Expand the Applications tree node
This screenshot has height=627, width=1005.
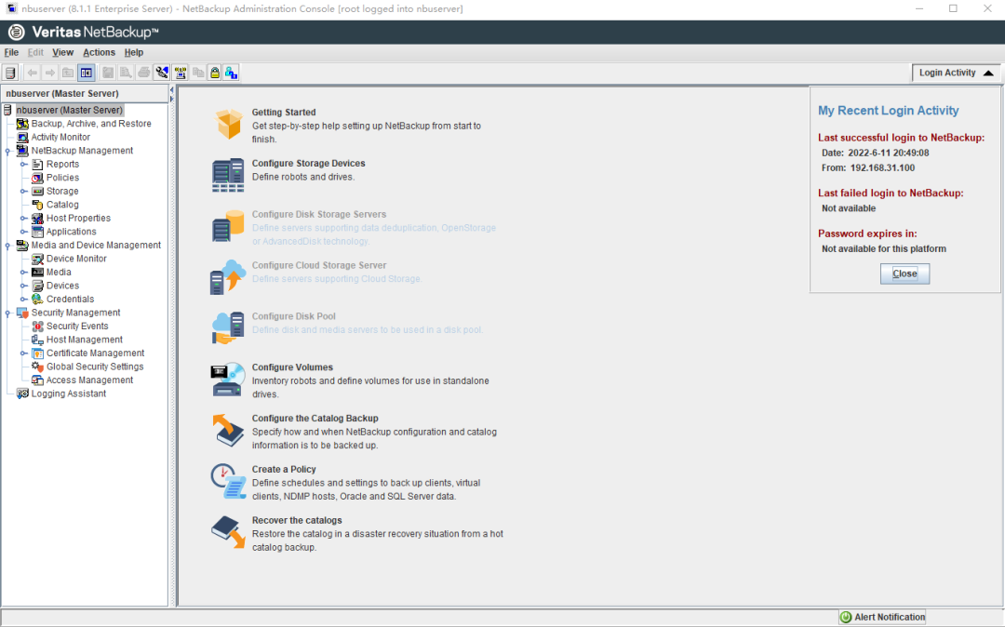coord(23,232)
